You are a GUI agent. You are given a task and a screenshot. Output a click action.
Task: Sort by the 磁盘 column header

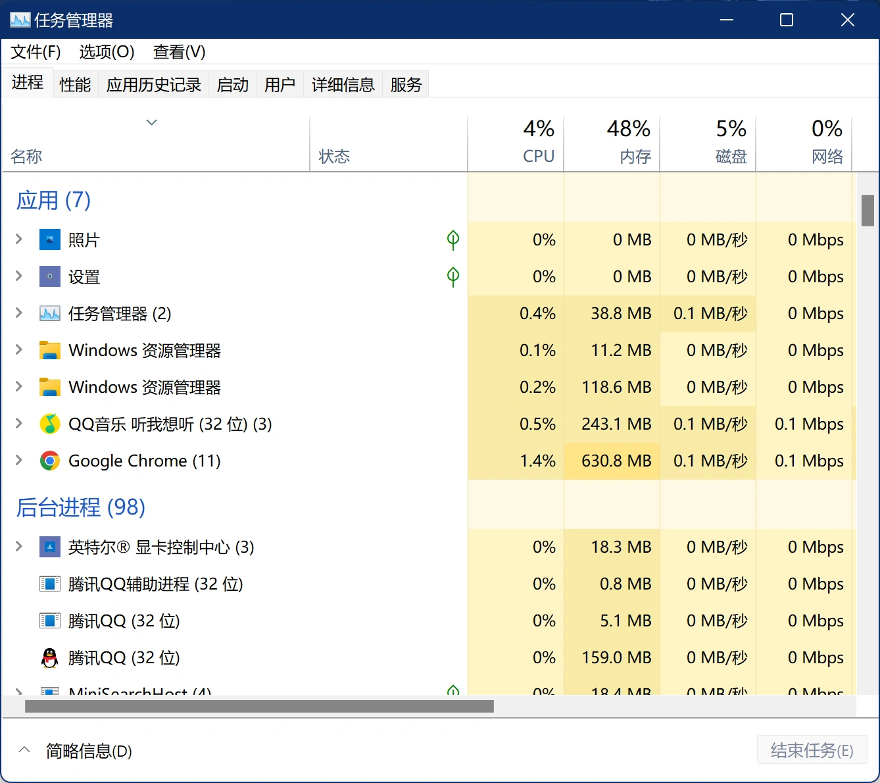click(x=708, y=143)
